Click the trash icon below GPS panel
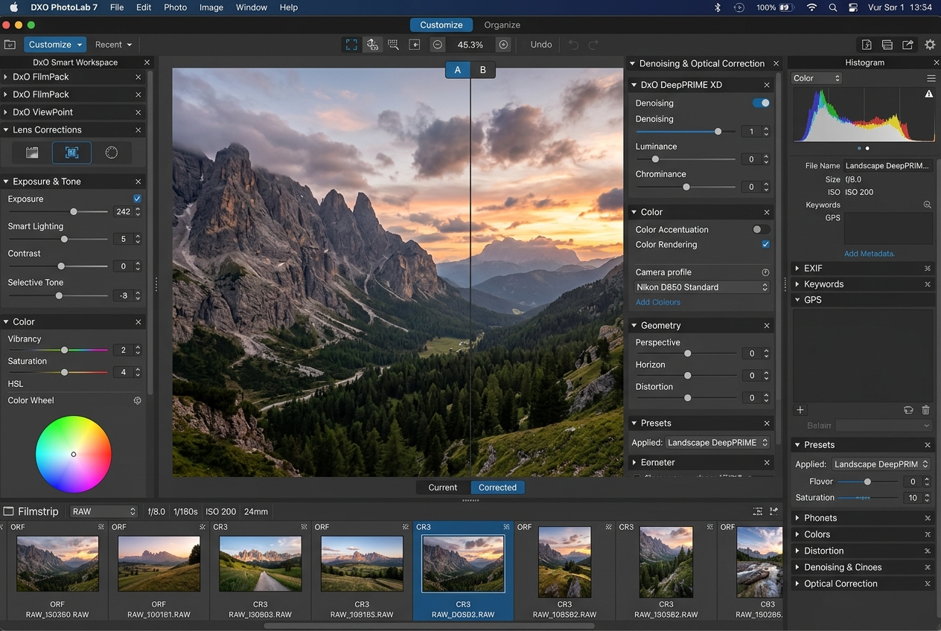The height and width of the screenshot is (631, 941). click(x=926, y=410)
